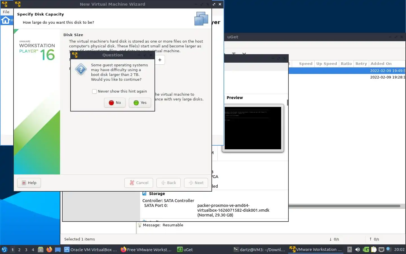The width and height of the screenshot is (406, 254).
Task: Click the taskbar clock showing 20:02
Action: [399, 249]
